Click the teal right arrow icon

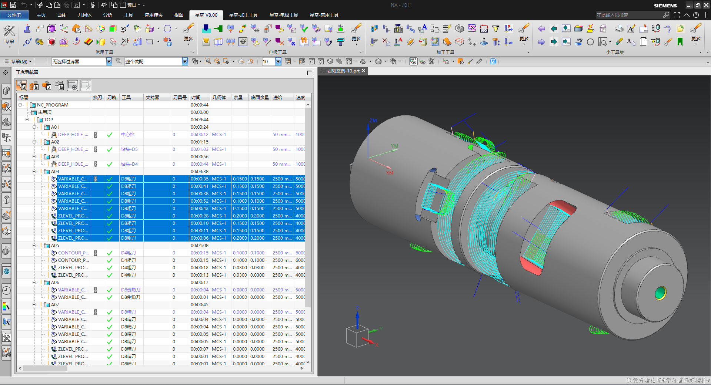[554, 42]
